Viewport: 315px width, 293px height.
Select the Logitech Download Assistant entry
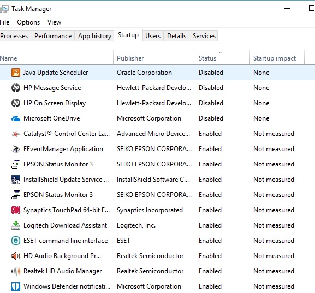pyautogui.click(x=65, y=225)
